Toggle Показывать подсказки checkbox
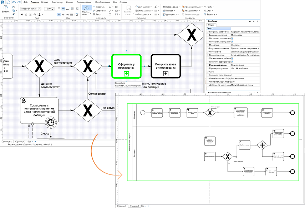 pos(232,38)
